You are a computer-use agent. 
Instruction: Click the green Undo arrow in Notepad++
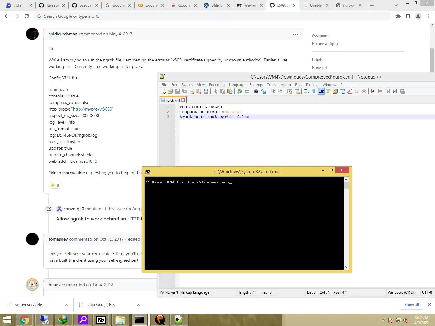240,91
